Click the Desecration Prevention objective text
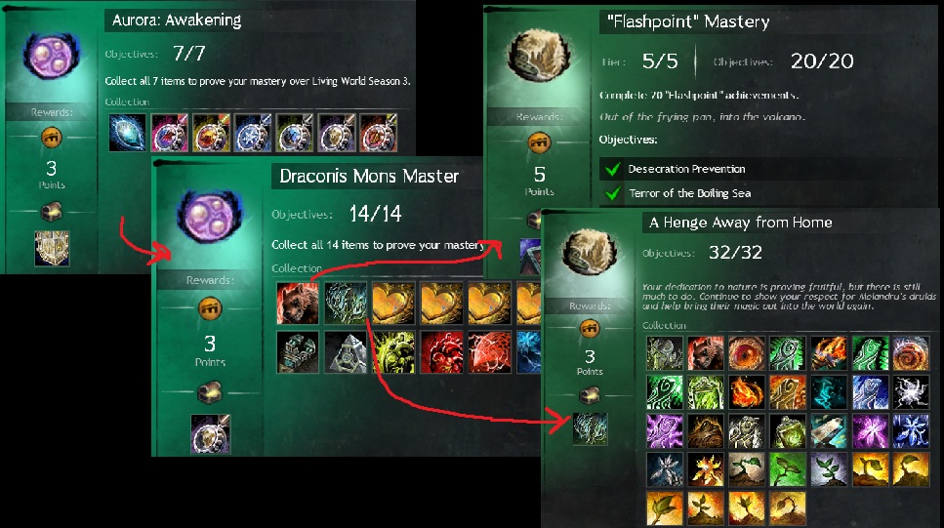The width and height of the screenshot is (944, 528). [686, 169]
